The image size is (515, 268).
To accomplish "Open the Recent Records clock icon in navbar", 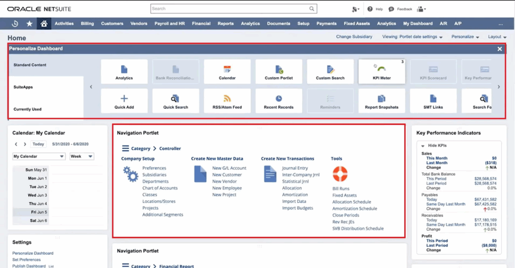I will (15, 24).
